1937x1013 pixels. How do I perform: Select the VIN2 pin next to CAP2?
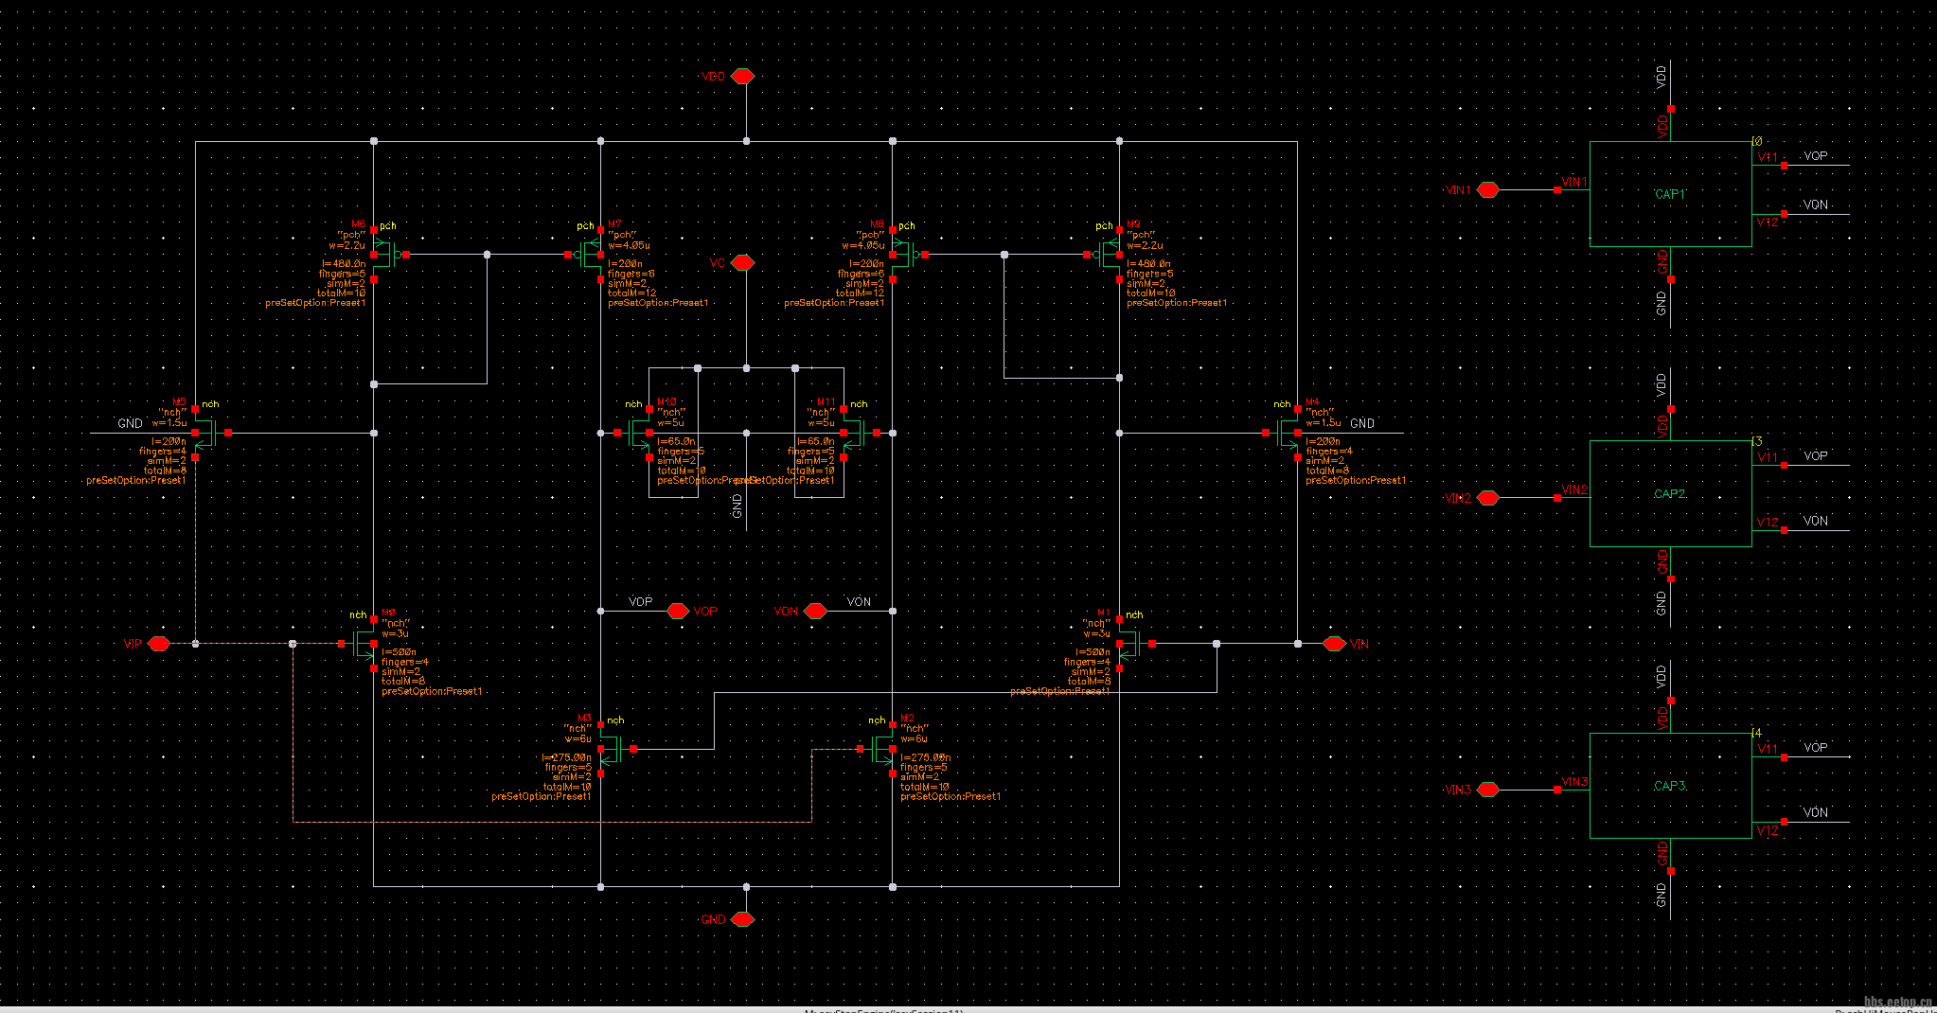[x=1488, y=498]
